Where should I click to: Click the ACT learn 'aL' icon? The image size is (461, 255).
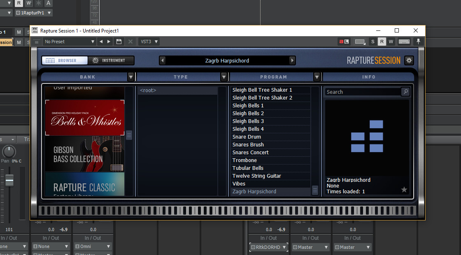(x=344, y=41)
